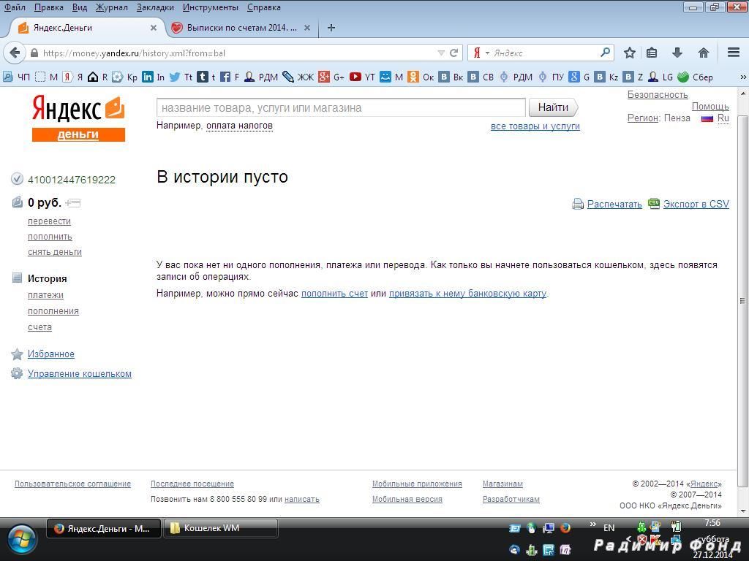Click the page vertical scrollbar

point(743,300)
